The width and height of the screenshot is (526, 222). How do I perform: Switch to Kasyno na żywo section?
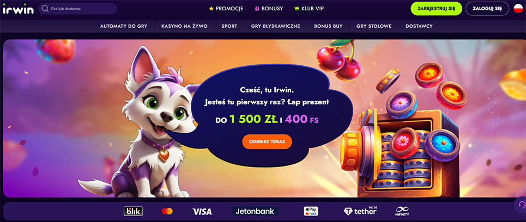point(184,26)
